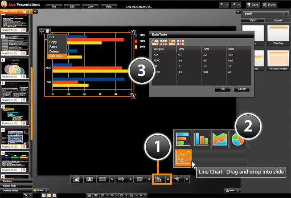This screenshot has width=291, height=198.
Task: Click the wrench settings icon
Action: click(26, 195)
